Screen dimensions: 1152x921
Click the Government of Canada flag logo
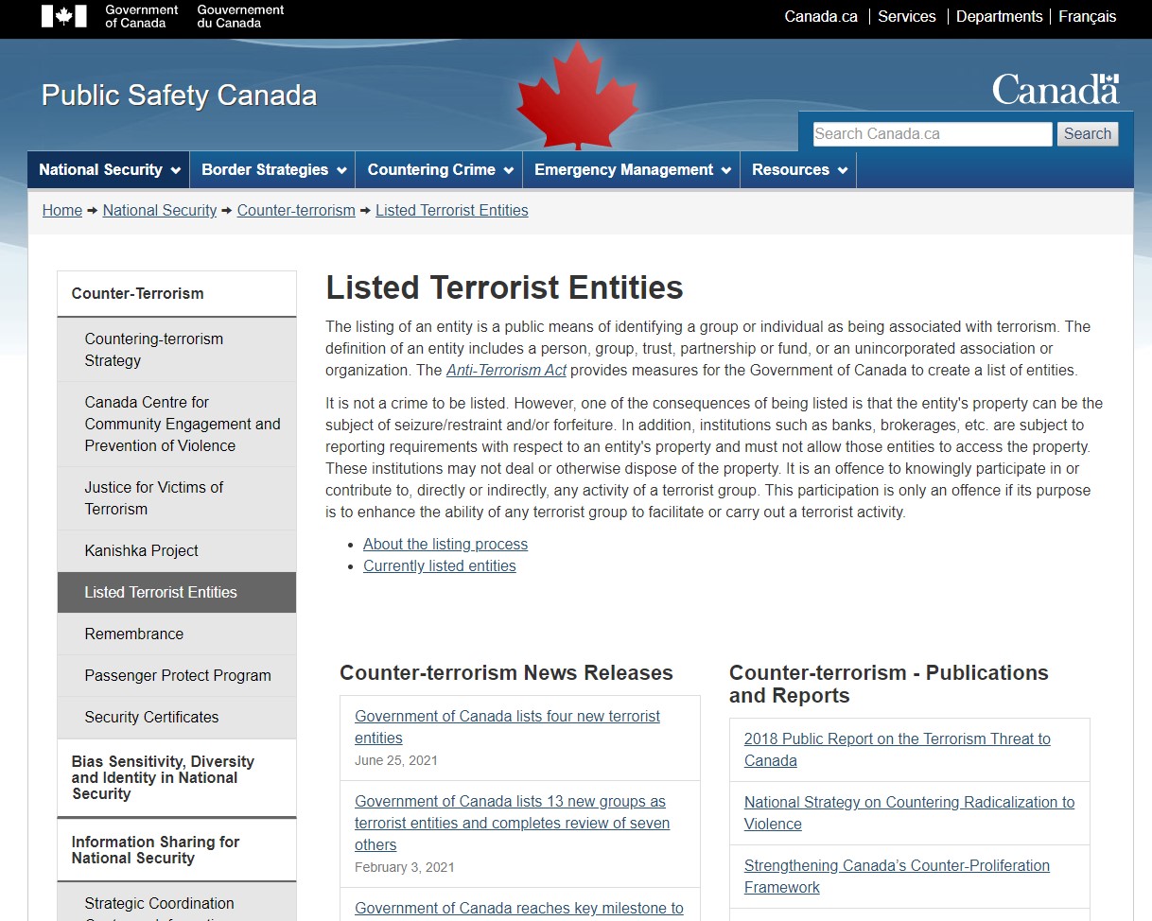64,16
